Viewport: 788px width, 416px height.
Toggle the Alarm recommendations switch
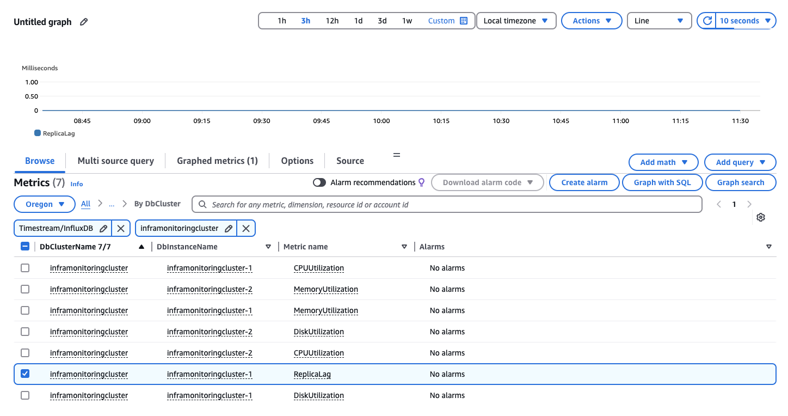(319, 182)
